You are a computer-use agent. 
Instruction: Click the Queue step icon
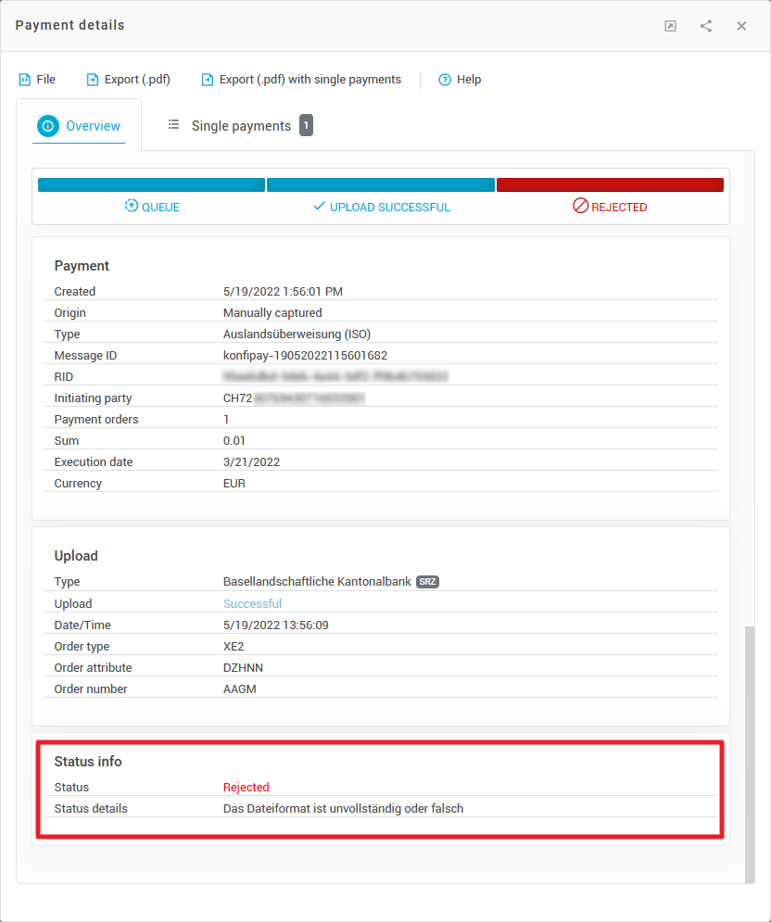132,207
